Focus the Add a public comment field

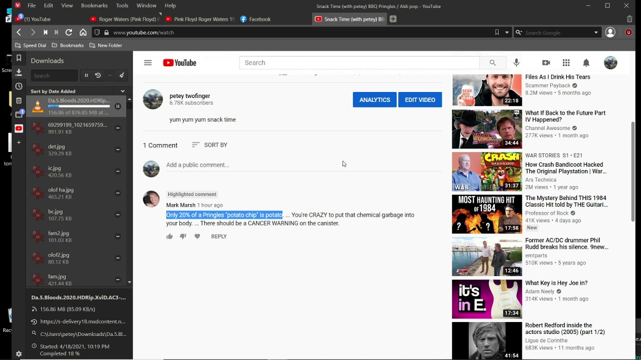point(304,165)
